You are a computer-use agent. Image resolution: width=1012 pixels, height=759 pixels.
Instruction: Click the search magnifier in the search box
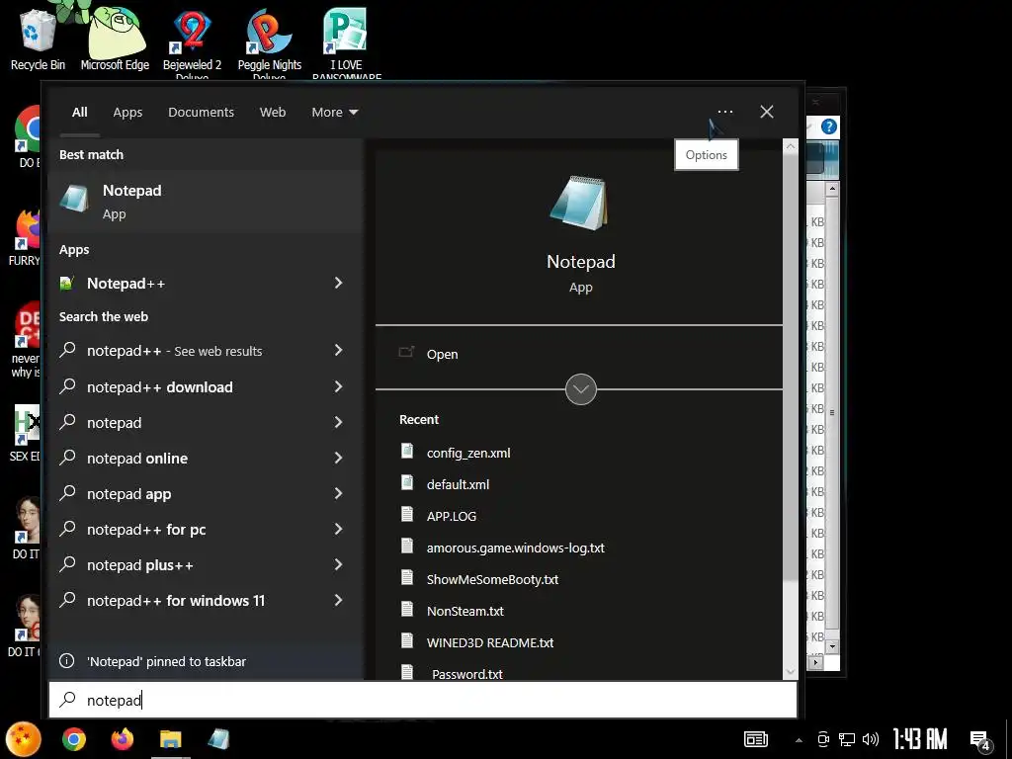[x=67, y=700]
